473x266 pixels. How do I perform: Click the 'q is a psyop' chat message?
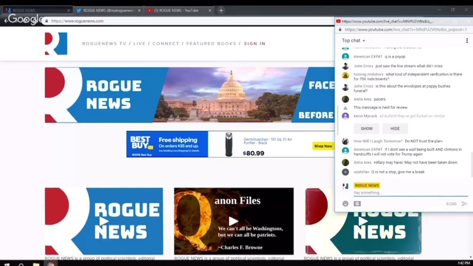[395, 57]
